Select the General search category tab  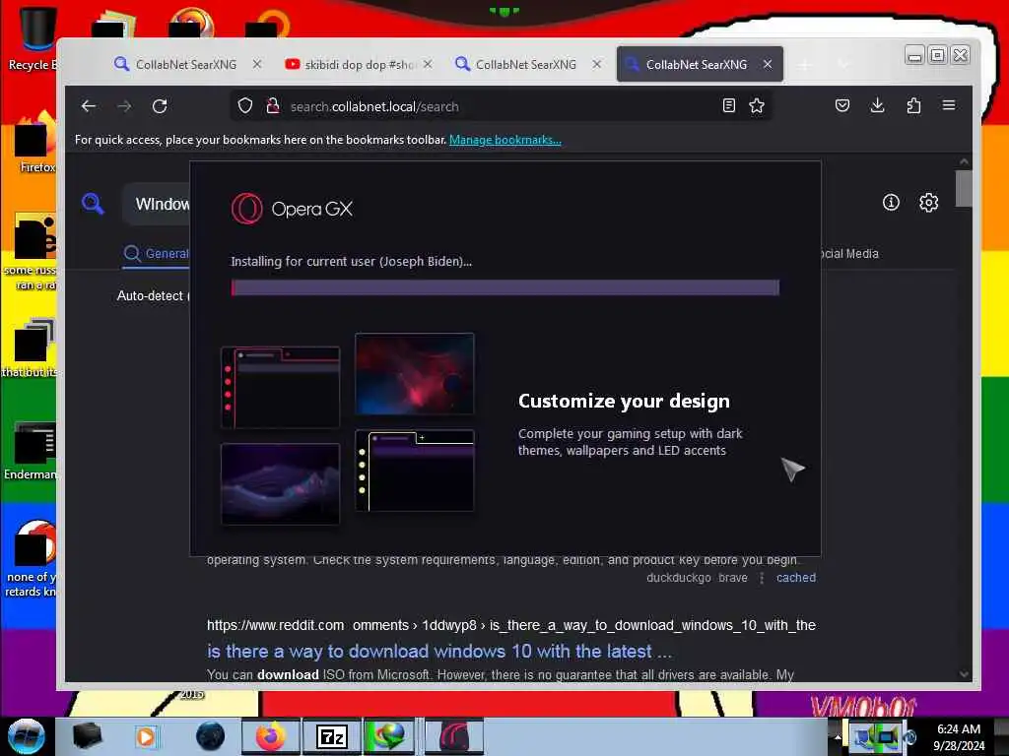tap(157, 254)
